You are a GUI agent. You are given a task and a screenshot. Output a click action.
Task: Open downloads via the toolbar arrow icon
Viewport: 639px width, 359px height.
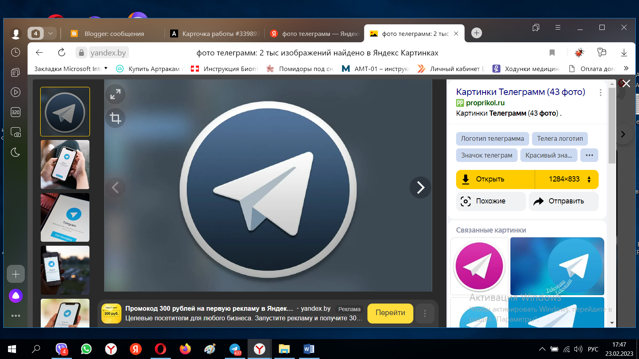point(624,53)
